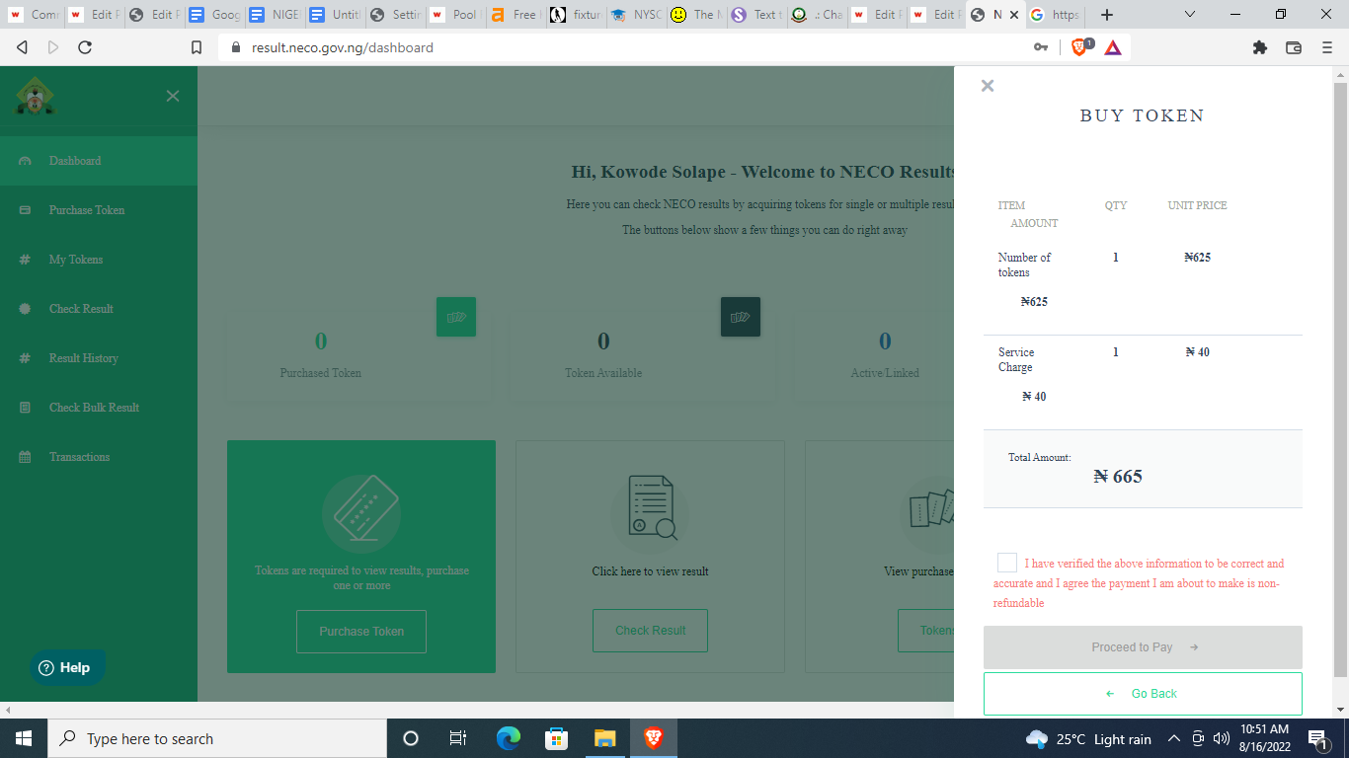Open the browser main menu hamburger
The image size is (1349, 758).
(1327, 47)
